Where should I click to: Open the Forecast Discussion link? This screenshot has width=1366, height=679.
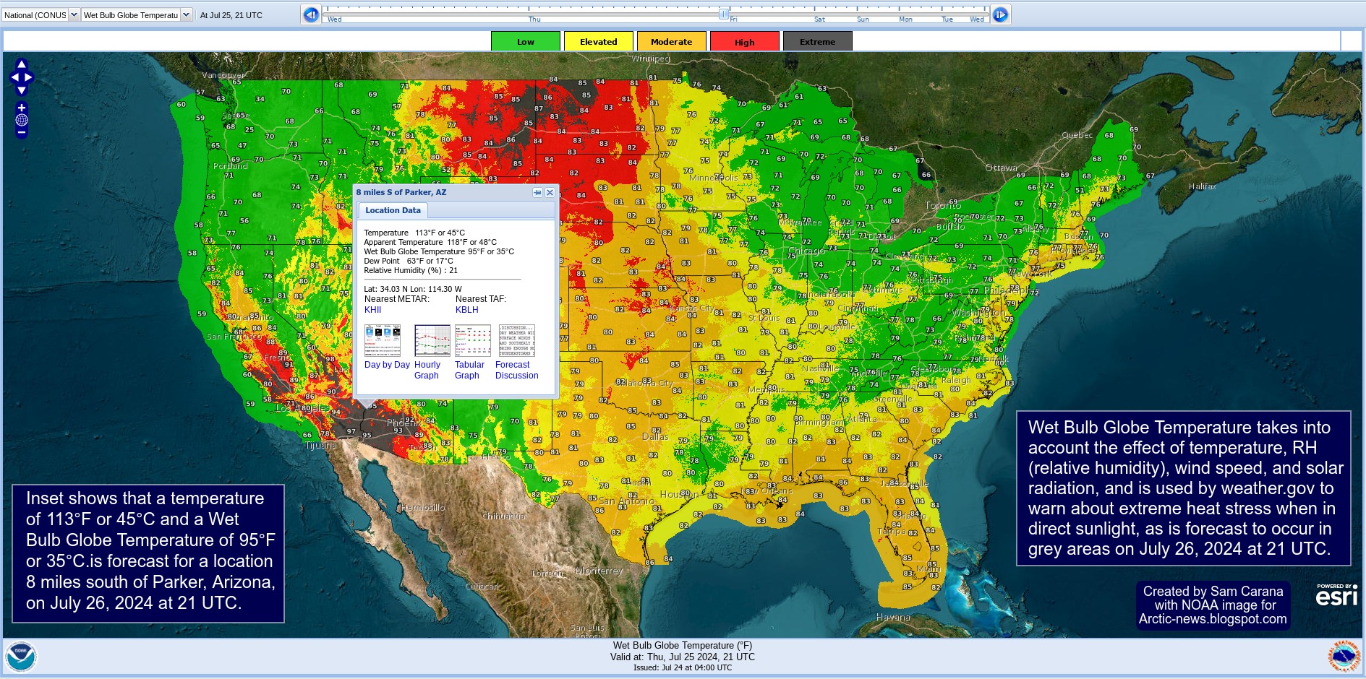click(x=516, y=370)
